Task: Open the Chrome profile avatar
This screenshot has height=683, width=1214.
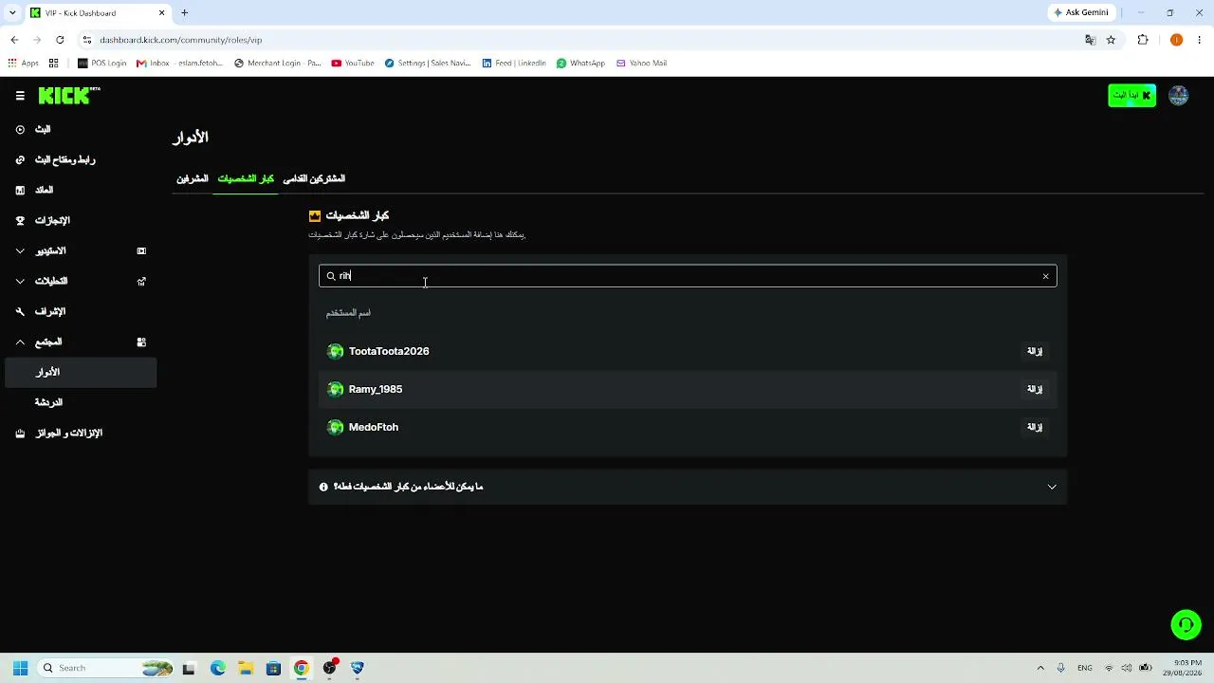Action: 1176,40
